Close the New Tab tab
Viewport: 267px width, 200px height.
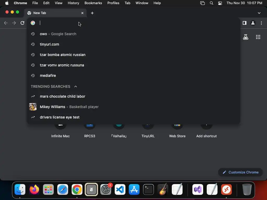tap(82, 13)
